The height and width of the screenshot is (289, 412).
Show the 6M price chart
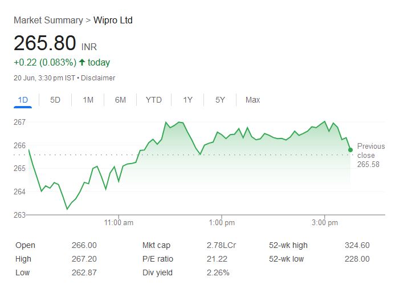pos(120,100)
